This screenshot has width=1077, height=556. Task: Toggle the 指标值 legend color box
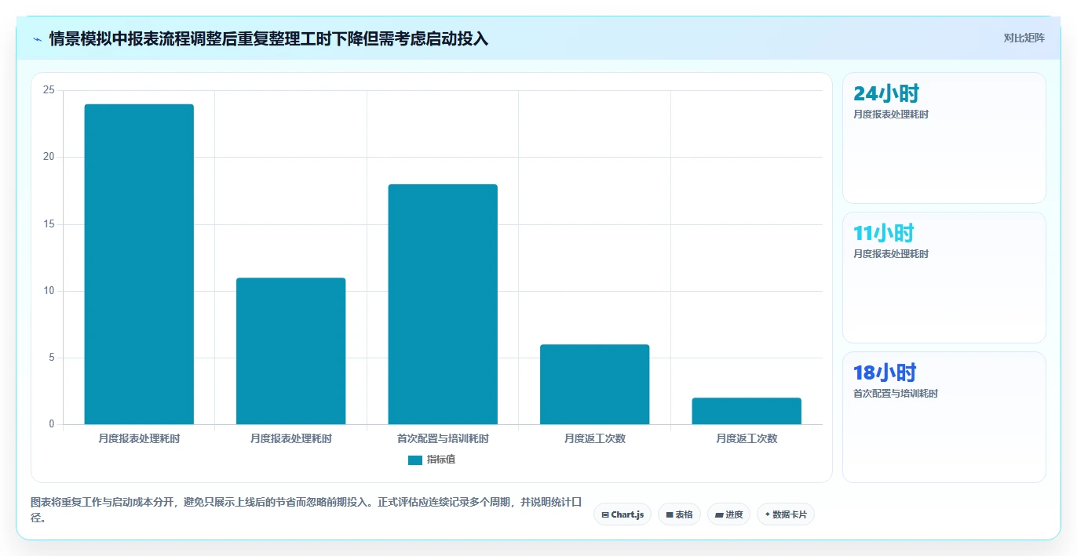pyautogui.click(x=415, y=460)
